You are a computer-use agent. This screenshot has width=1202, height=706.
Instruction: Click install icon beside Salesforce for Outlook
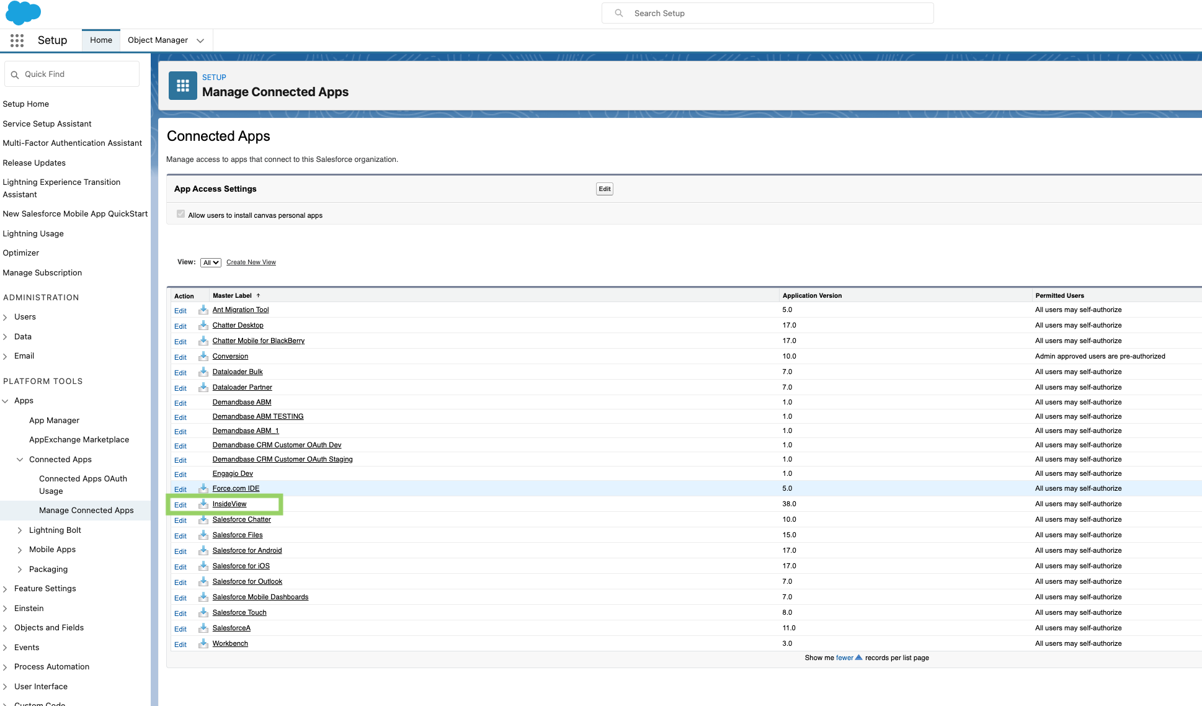pos(203,581)
